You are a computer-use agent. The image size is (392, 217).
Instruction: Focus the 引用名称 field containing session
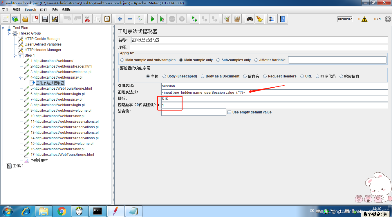click(x=274, y=86)
